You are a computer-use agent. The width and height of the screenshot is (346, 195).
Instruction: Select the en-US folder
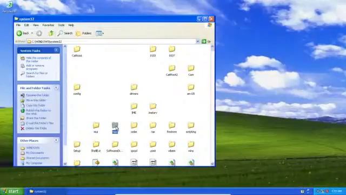(191, 89)
